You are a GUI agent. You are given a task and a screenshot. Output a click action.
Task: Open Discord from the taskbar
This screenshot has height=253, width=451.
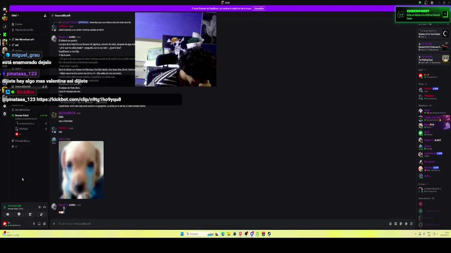click(252, 234)
